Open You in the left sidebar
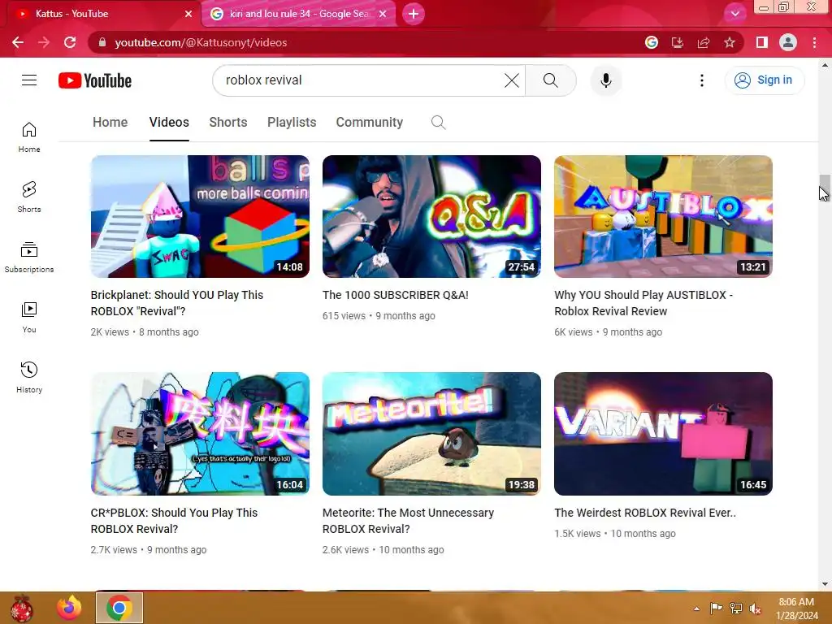832x624 pixels. (x=29, y=318)
